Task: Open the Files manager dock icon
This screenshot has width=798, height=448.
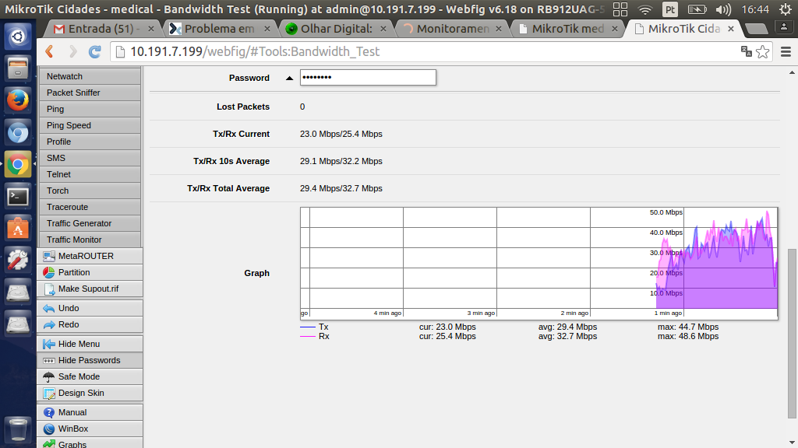Action: coord(18,68)
